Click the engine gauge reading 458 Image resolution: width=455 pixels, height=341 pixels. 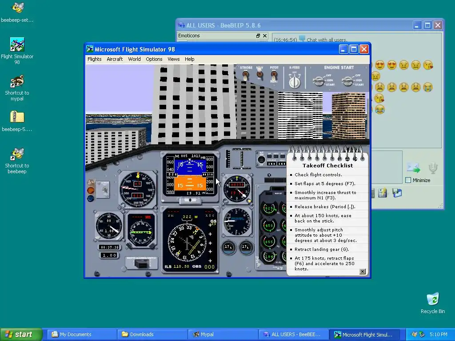[269, 225]
